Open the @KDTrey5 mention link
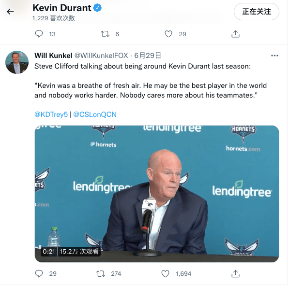 [51, 114]
